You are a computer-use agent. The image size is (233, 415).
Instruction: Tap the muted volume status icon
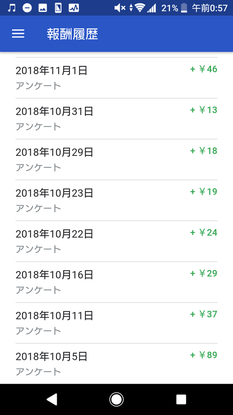120,8
